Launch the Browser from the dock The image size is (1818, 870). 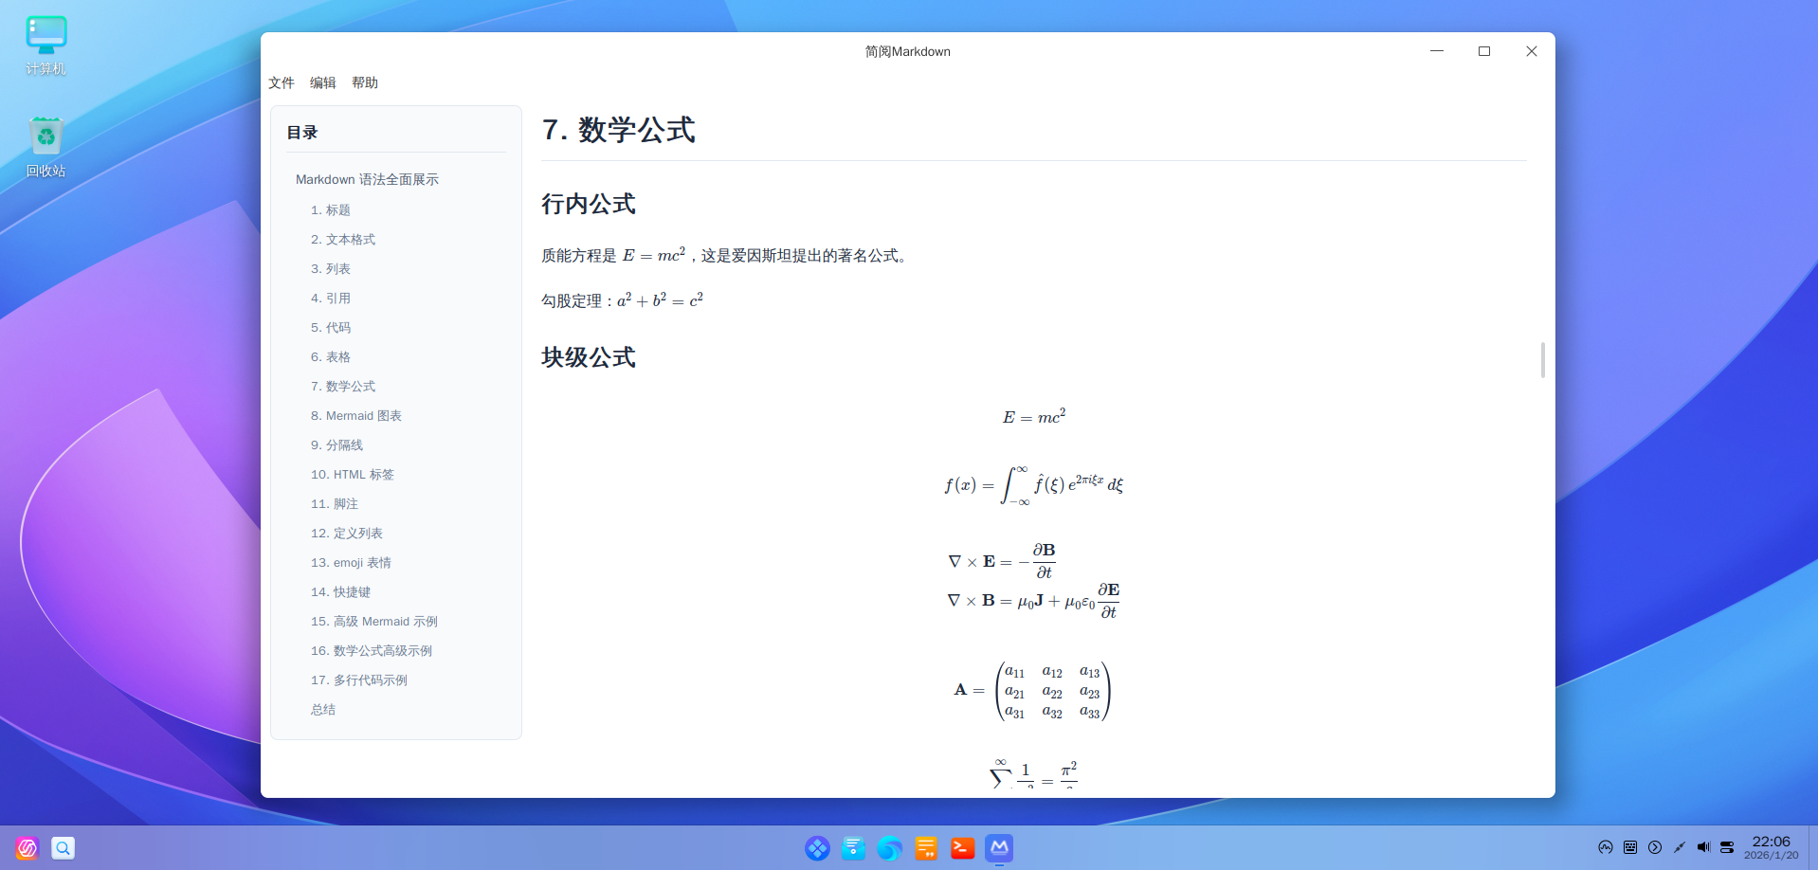tap(889, 848)
